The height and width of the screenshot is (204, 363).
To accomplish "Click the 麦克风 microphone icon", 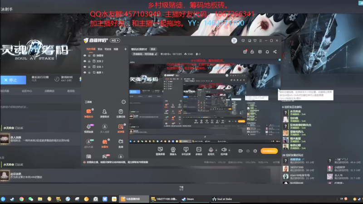I will pyautogui.click(x=211, y=151).
